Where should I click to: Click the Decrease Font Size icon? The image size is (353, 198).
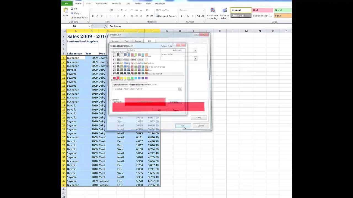pos(125,10)
